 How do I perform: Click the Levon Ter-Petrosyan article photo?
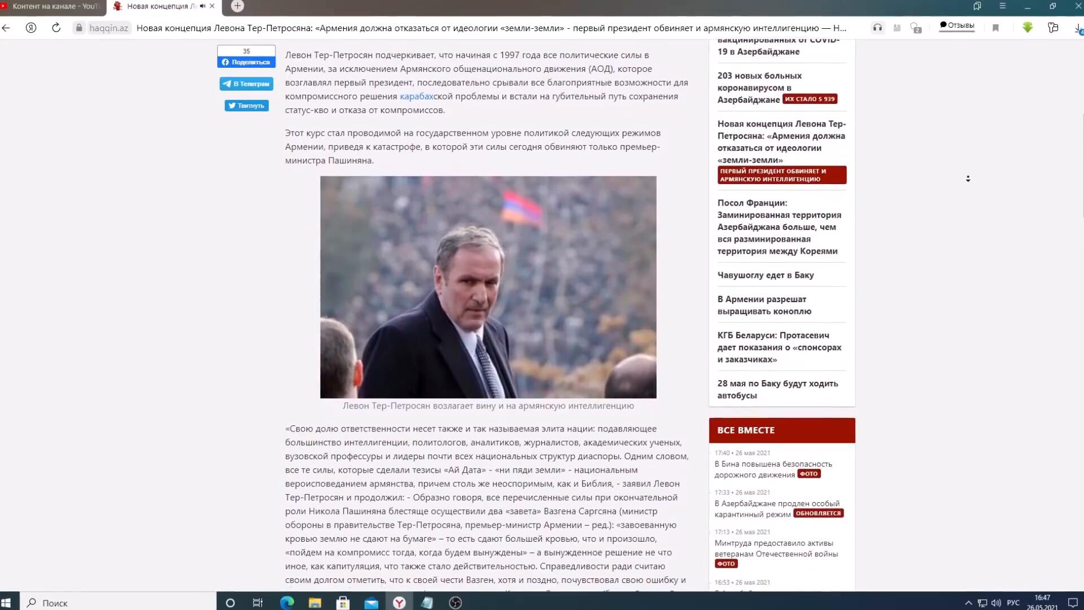[488, 287]
